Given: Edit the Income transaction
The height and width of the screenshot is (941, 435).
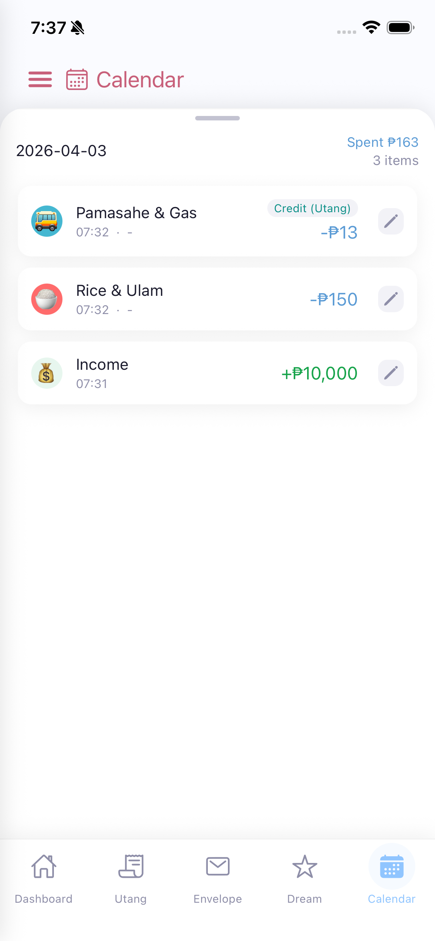Looking at the screenshot, I should [391, 373].
